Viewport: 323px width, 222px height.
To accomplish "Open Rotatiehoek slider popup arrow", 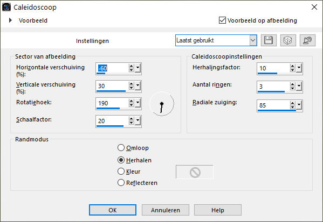I will pyautogui.click(x=138, y=103).
